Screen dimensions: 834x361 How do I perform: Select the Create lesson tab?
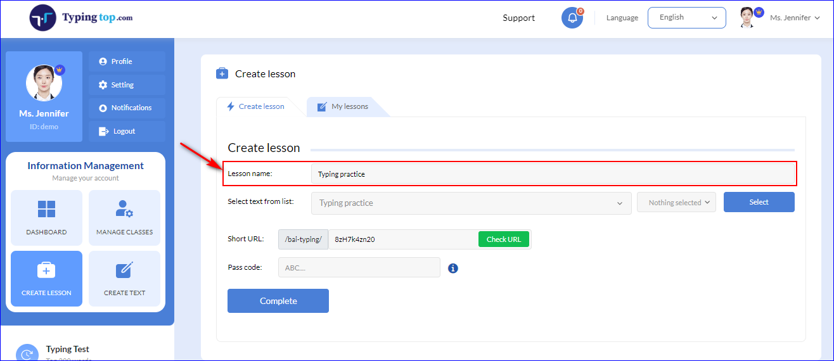(x=255, y=106)
